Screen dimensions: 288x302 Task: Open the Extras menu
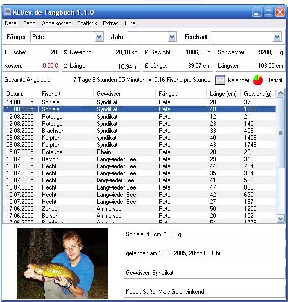111,23
